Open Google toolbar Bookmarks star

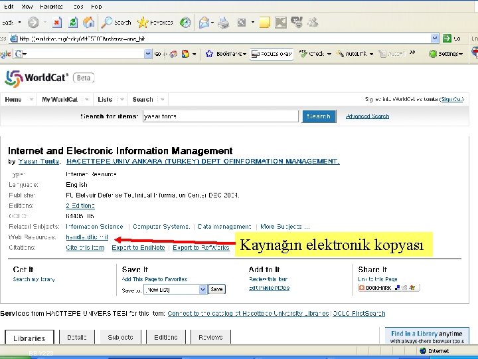pyautogui.click(x=226, y=54)
